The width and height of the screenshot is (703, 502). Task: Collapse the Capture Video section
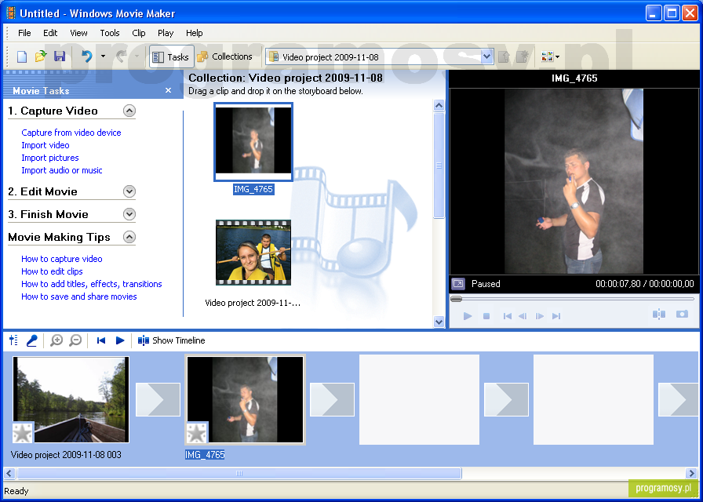(129, 111)
